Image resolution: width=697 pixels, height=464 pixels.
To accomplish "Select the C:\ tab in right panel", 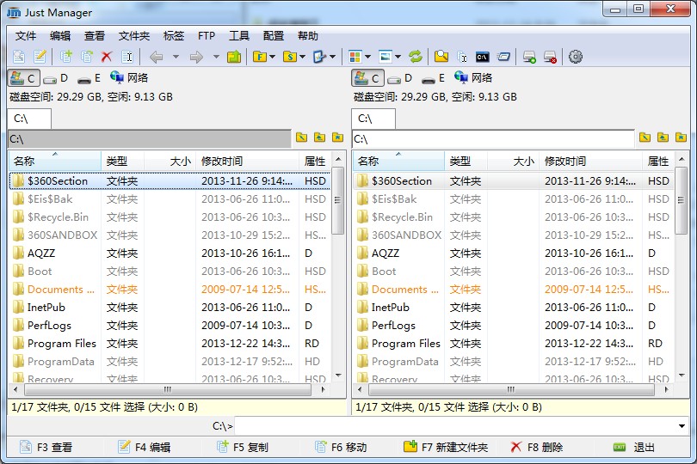I will tap(373, 119).
